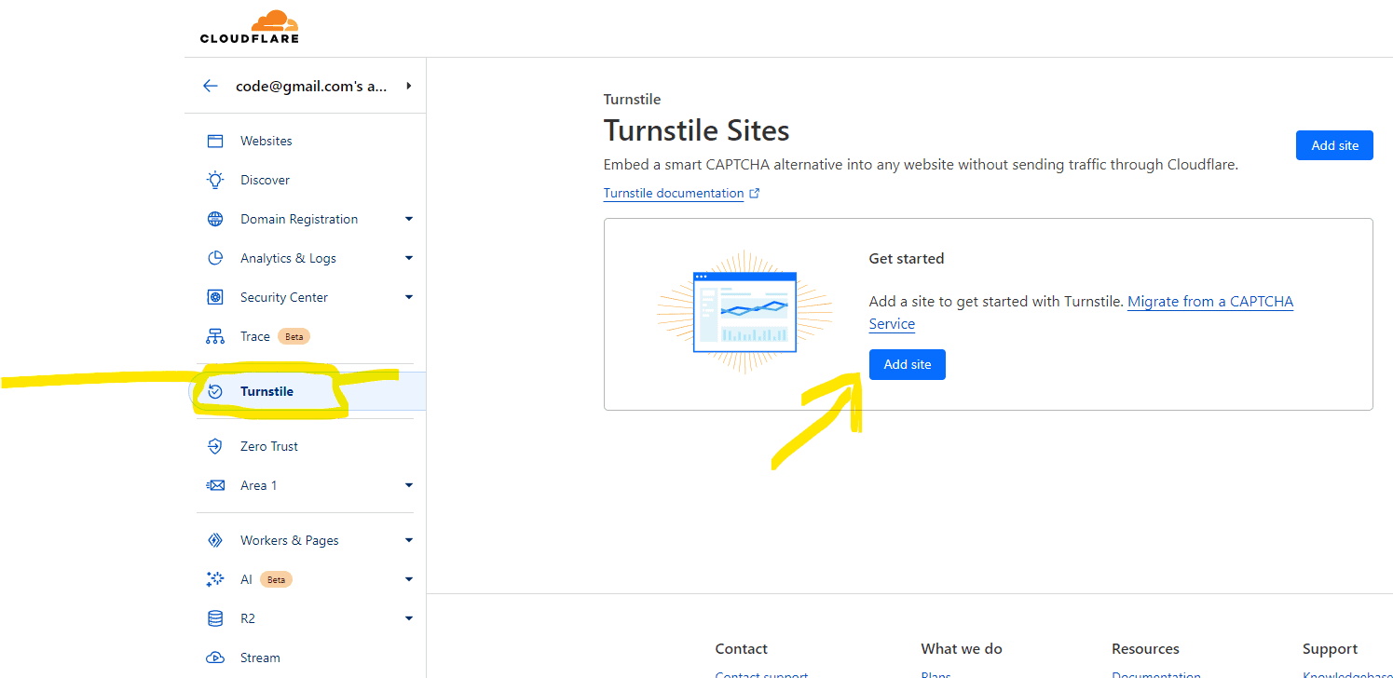Click the Domain Registration globe icon
The image size is (1393, 678).
click(x=215, y=219)
